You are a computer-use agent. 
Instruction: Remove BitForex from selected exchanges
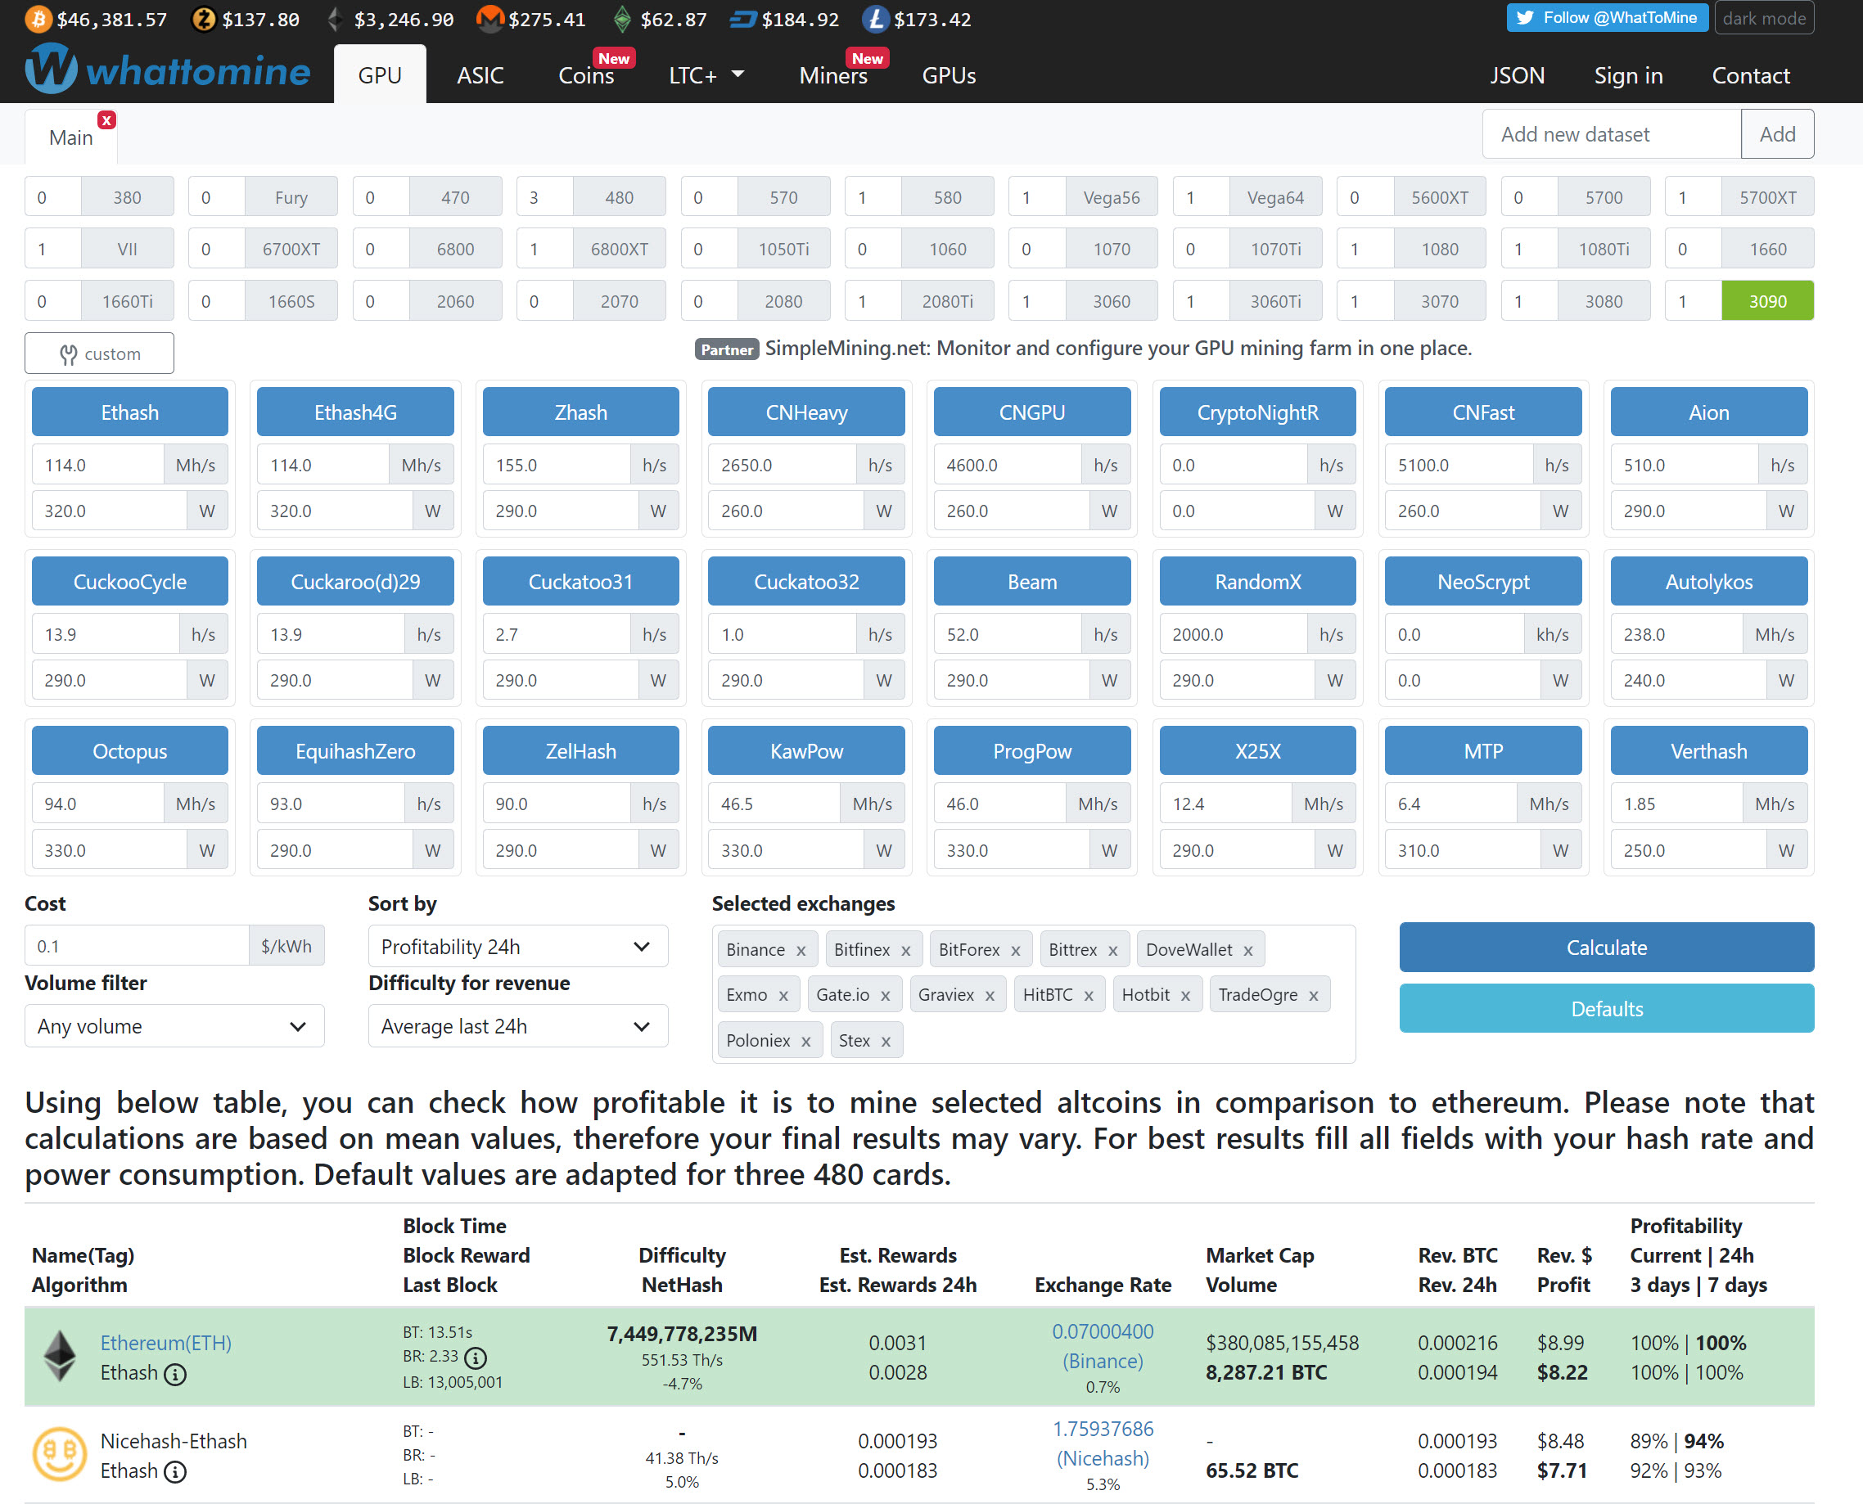1016,950
